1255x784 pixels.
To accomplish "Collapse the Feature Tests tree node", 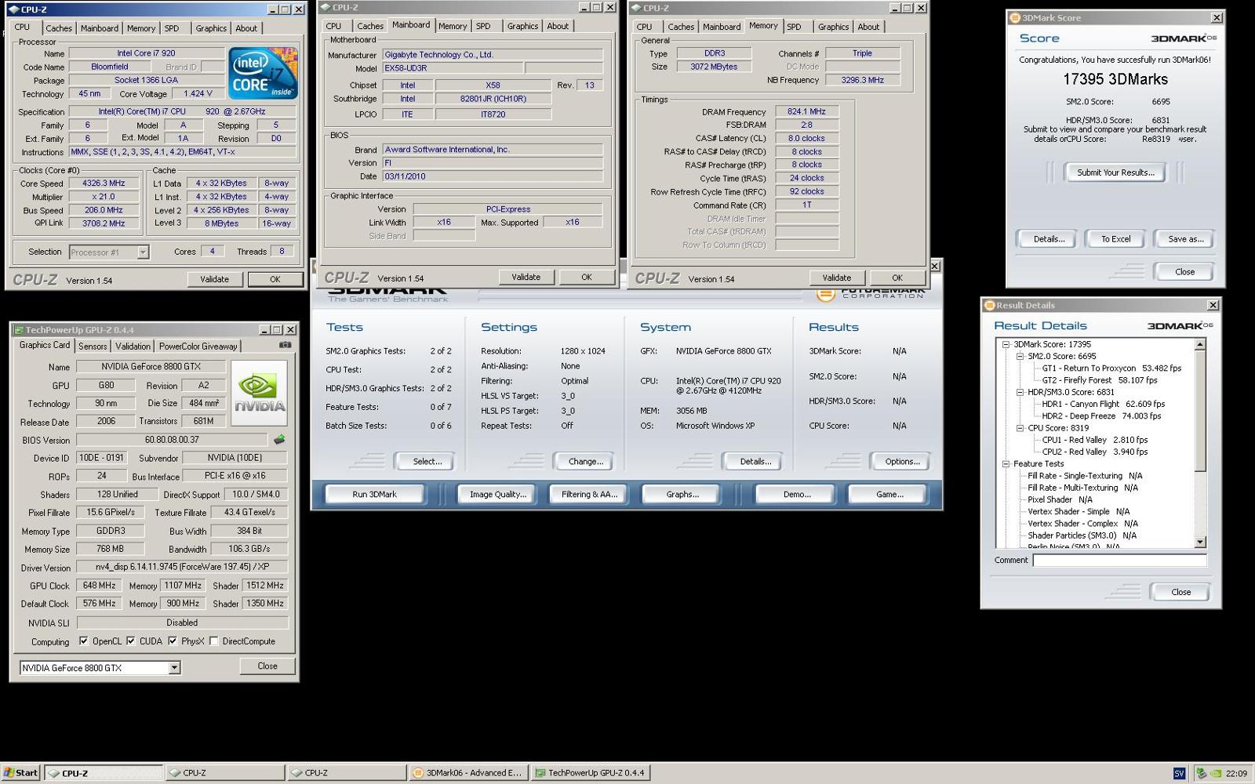I will pyautogui.click(x=1006, y=464).
